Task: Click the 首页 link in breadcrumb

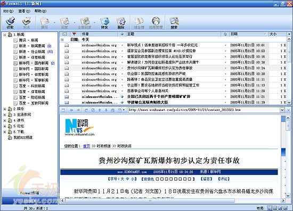Action: 86,146
